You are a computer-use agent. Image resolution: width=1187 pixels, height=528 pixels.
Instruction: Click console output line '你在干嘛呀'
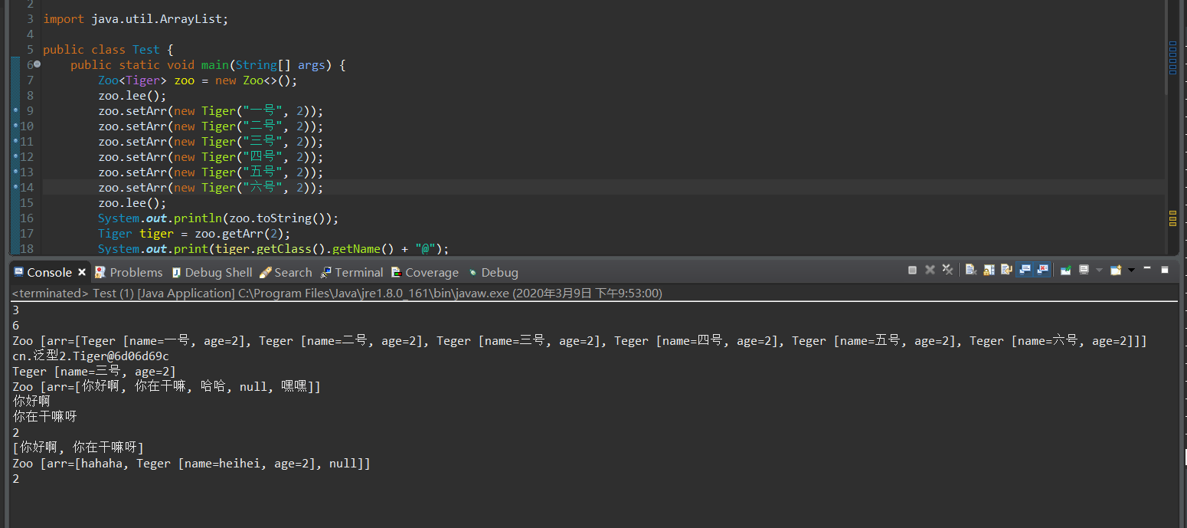pyautogui.click(x=44, y=418)
